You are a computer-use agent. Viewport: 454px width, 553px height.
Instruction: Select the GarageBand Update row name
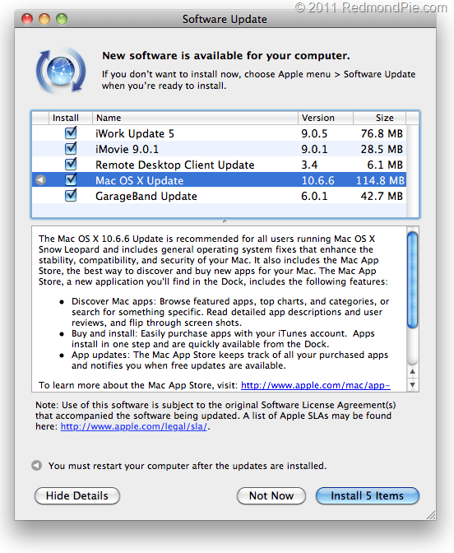(146, 196)
